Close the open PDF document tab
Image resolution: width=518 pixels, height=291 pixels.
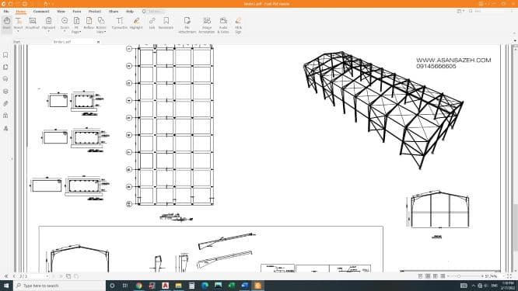(98, 42)
